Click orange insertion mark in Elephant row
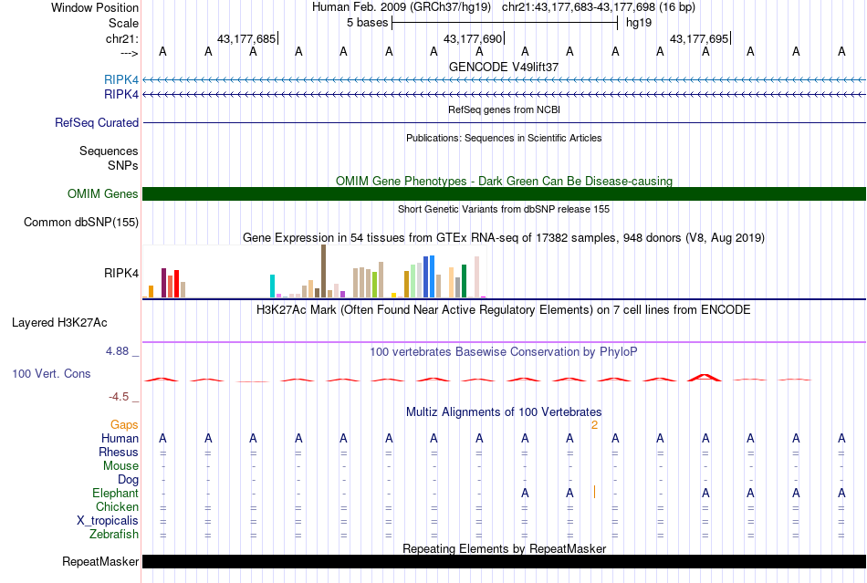The height and width of the screenshot is (583, 867). [594, 492]
